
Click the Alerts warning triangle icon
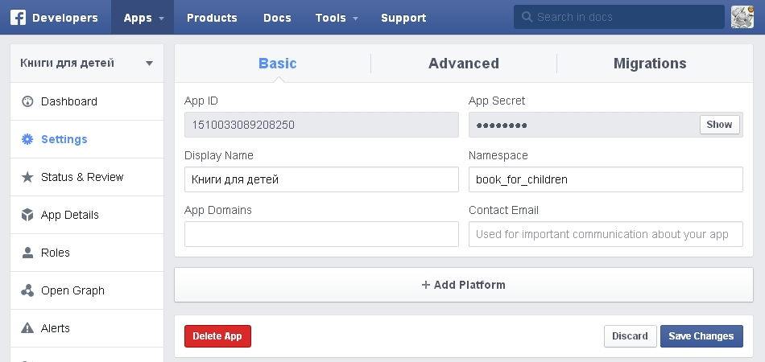click(x=27, y=328)
